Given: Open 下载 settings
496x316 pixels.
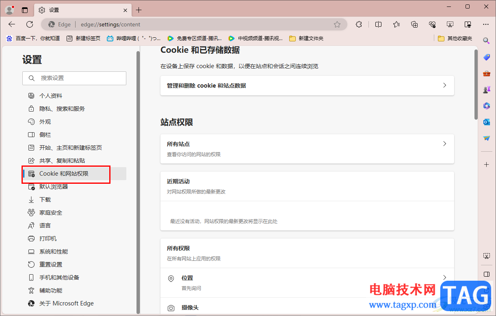Looking at the screenshot, I should [x=74, y=200].
